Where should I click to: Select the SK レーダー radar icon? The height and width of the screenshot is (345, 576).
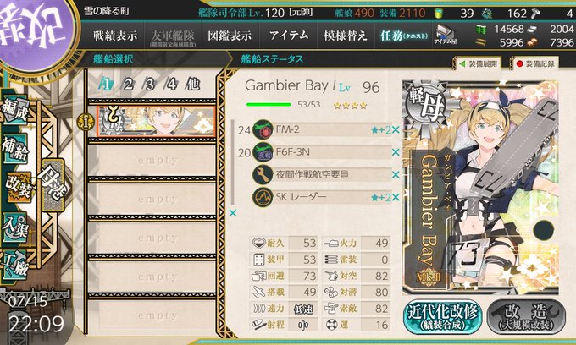[x=263, y=197]
